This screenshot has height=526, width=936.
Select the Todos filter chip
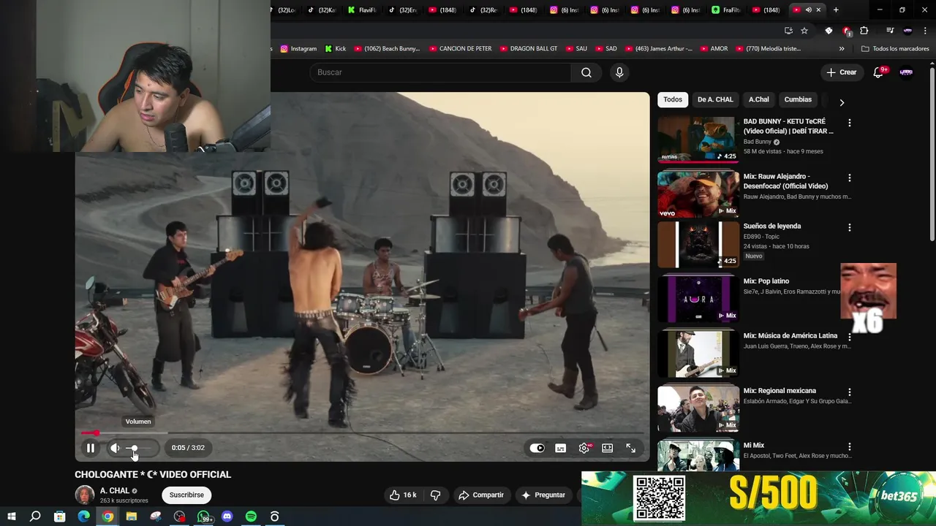tap(673, 99)
